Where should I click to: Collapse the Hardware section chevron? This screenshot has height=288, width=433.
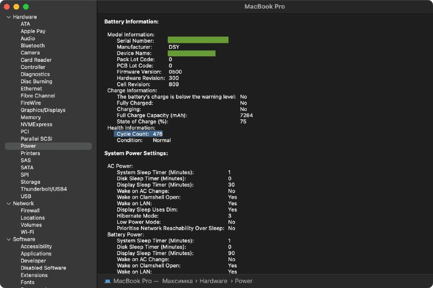pyautogui.click(x=9, y=17)
